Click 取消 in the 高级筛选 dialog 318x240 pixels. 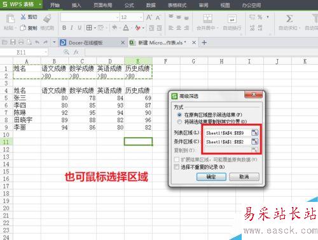[x=244, y=177]
